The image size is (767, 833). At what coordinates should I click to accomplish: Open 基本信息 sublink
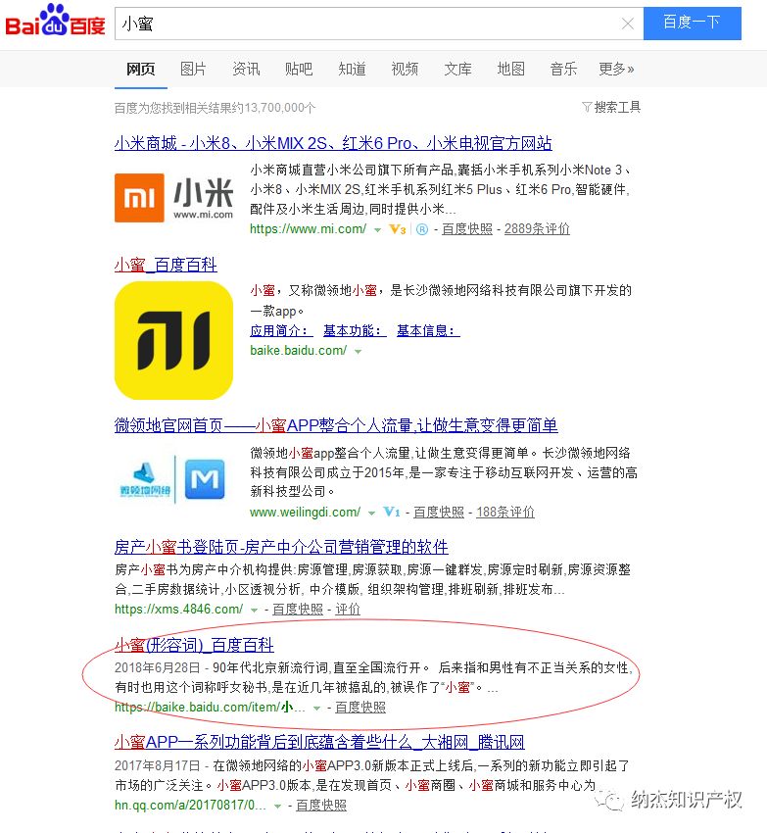[x=428, y=331]
